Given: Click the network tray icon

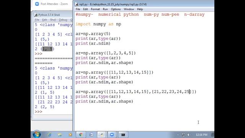Looking at the screenshot, I should tap(183, 135).
